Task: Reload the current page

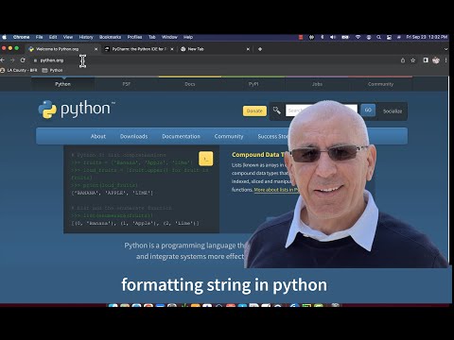Action: point(23,60)
